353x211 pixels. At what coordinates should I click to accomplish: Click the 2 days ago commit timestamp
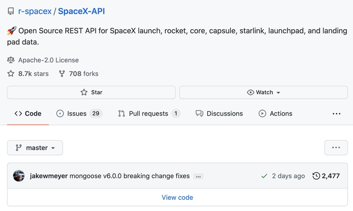click(289, 176)
